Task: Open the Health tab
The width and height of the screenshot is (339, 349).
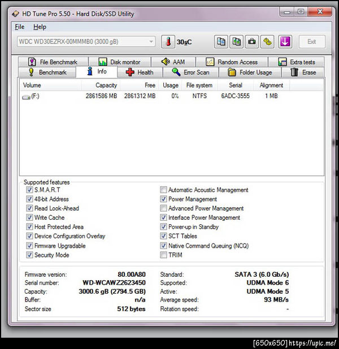Action: point(140,72)
